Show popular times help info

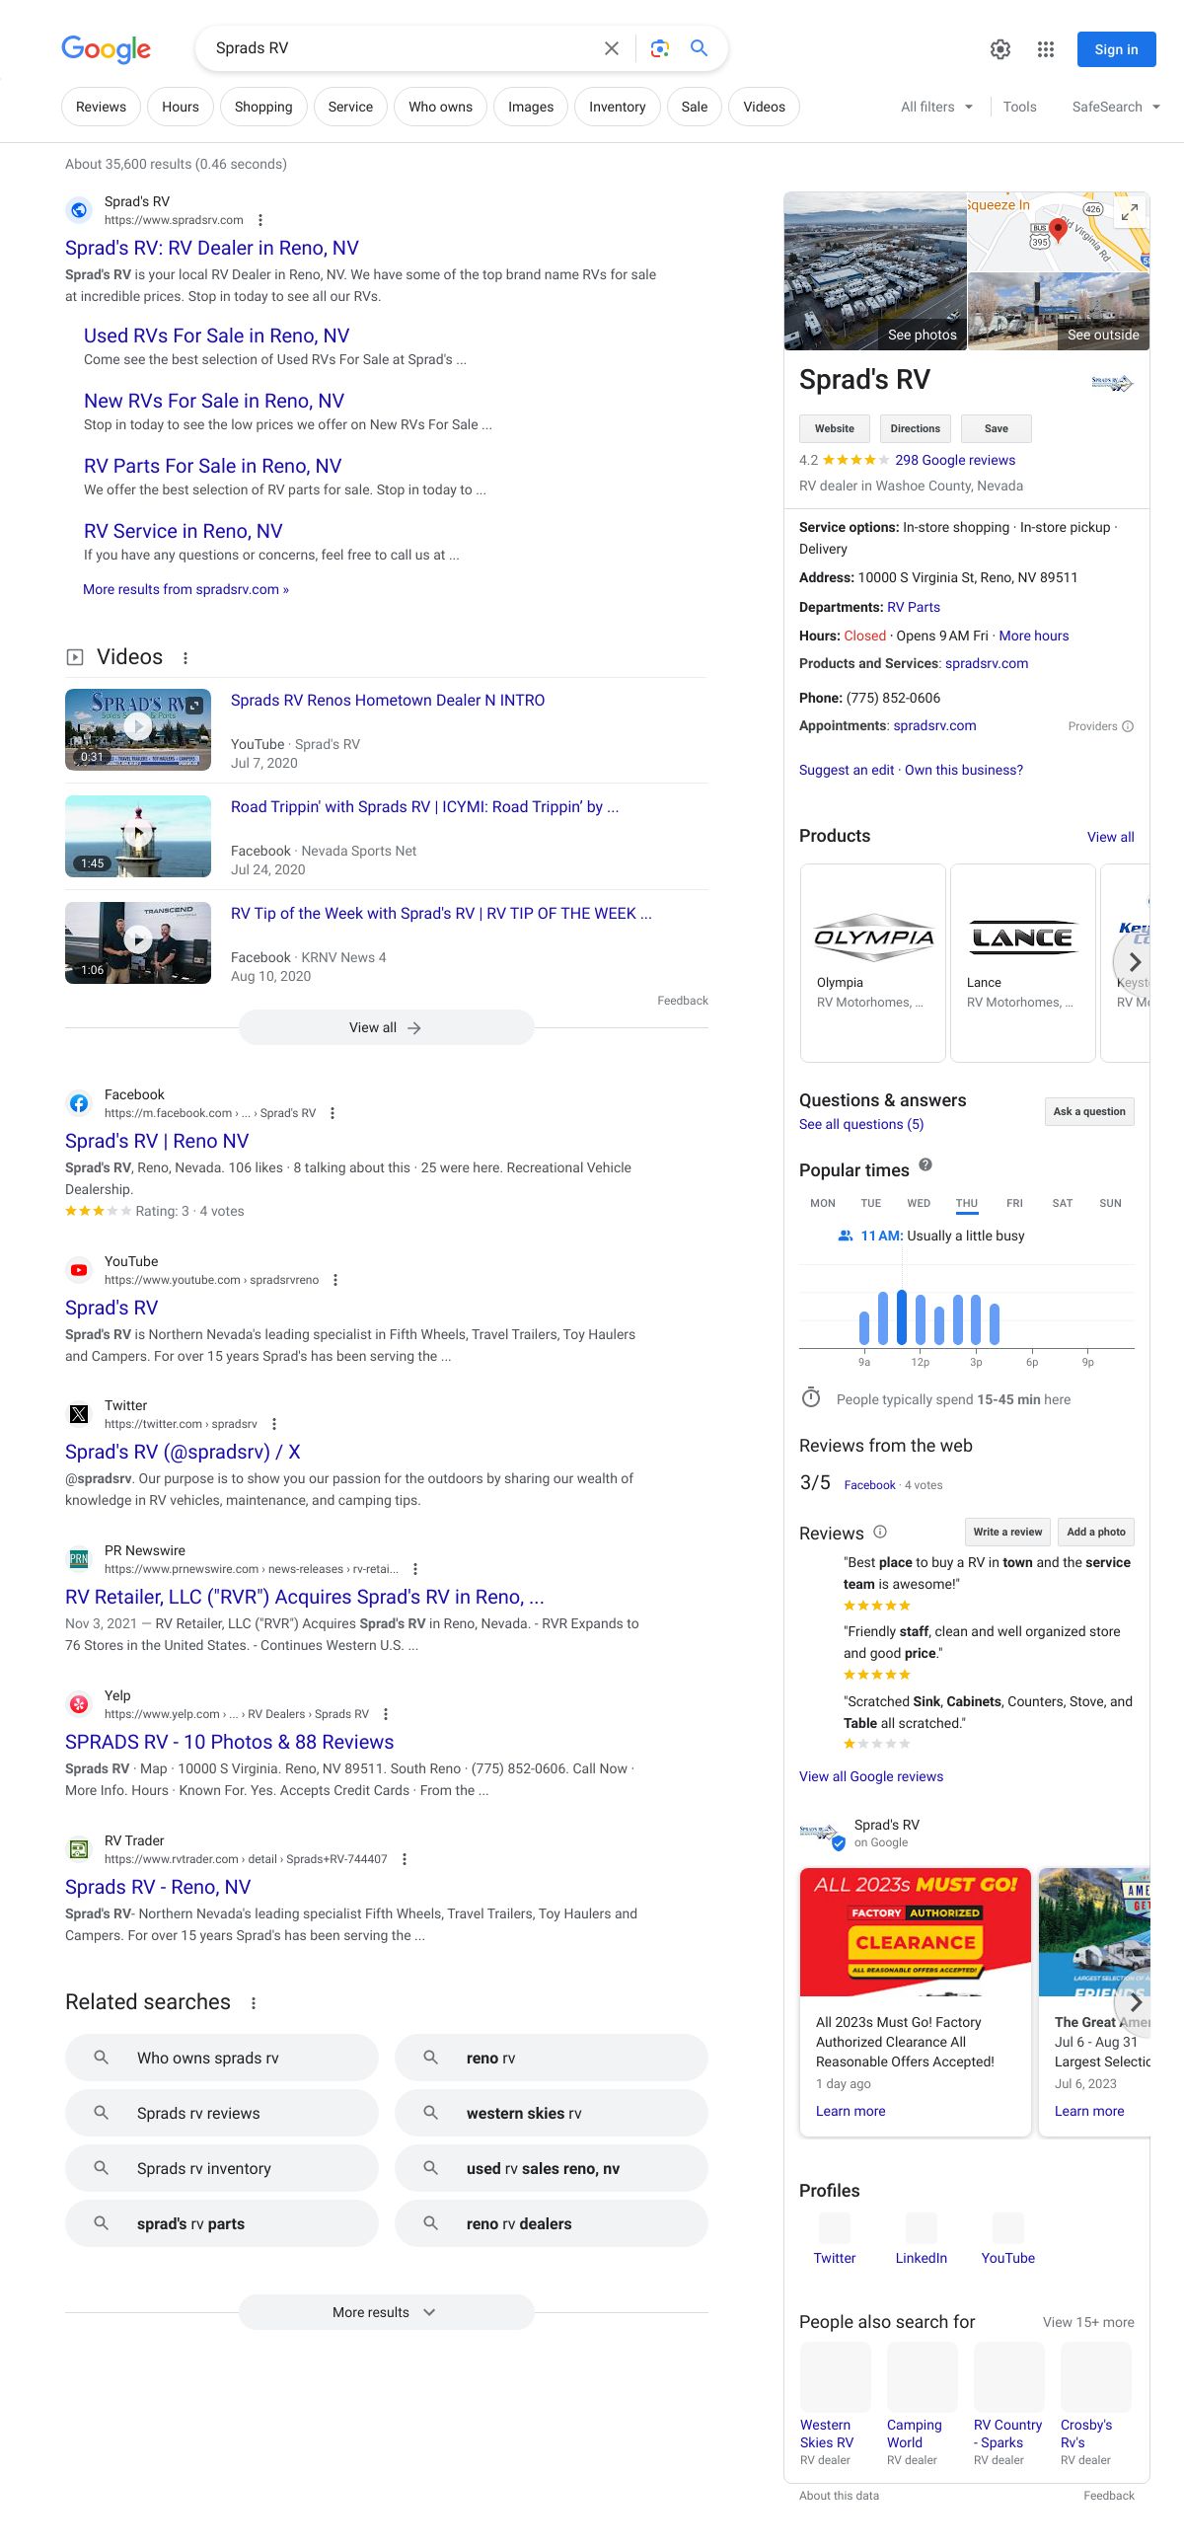[925, 1165]
